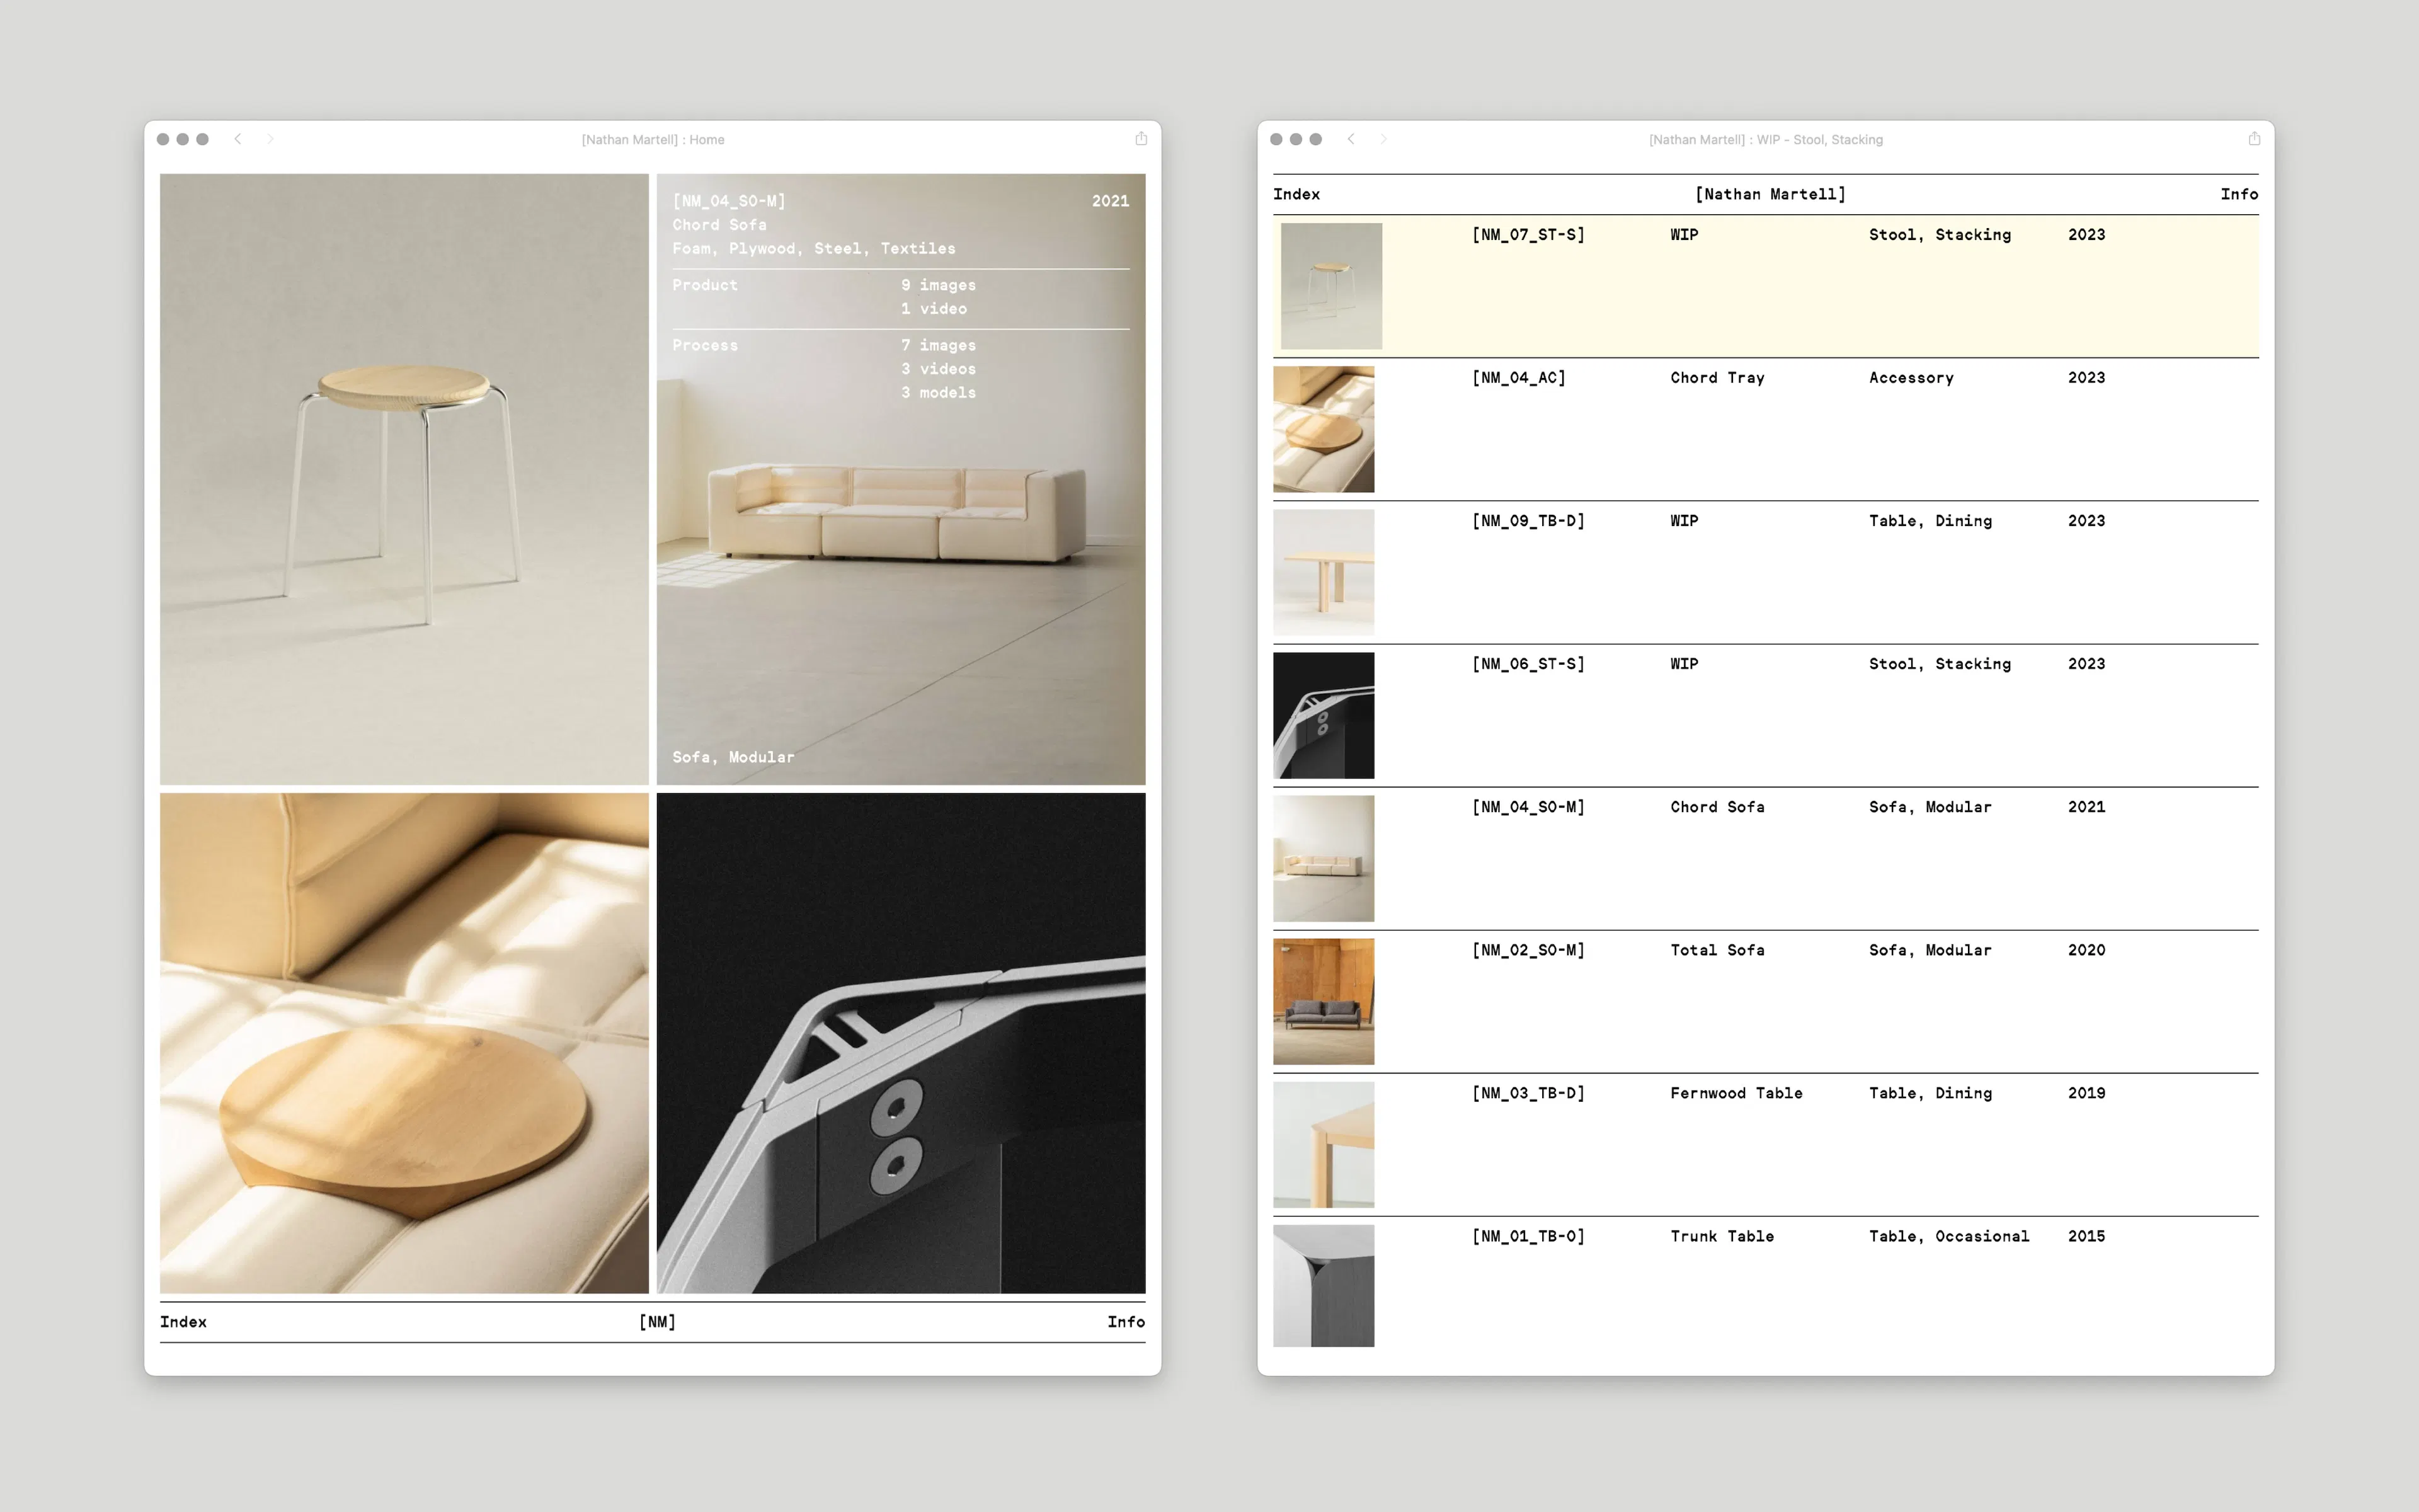2419x1512 pixels.
Task: Click share icon in WIP window
Action: click(2253, 139)
